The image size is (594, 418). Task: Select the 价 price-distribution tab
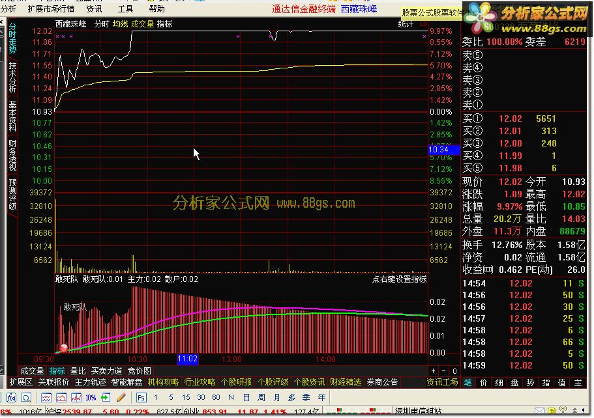[x=483, y=382]
